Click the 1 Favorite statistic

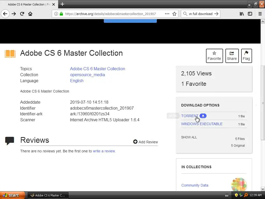point(194,84)
